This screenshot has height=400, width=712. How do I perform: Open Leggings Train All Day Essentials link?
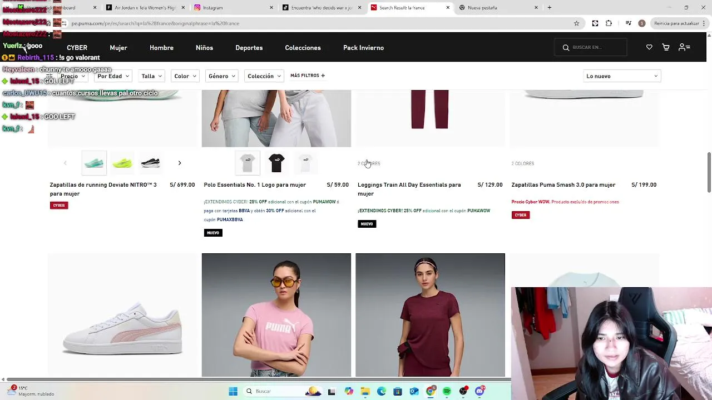click(x=409, y=189)
